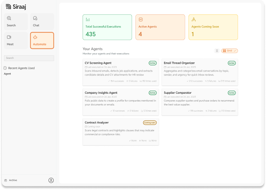Click Active badge on Supplier Comparator
The image size is (266, 190).
point(231,93)
